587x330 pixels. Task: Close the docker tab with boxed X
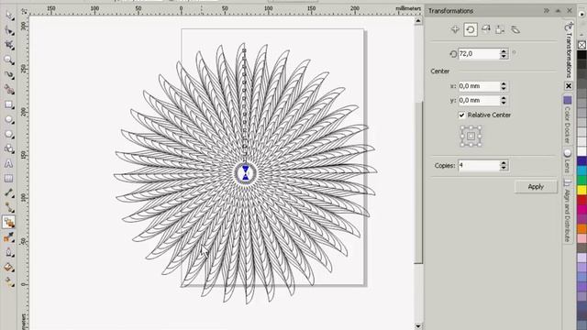(569, 86)
